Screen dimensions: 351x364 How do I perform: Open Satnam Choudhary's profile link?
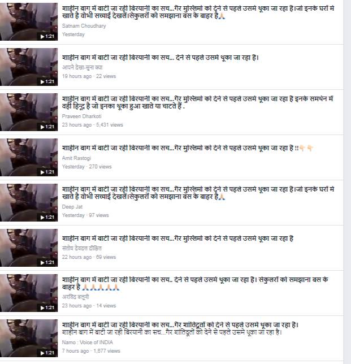pyautogui.click(x=84, y=26)
